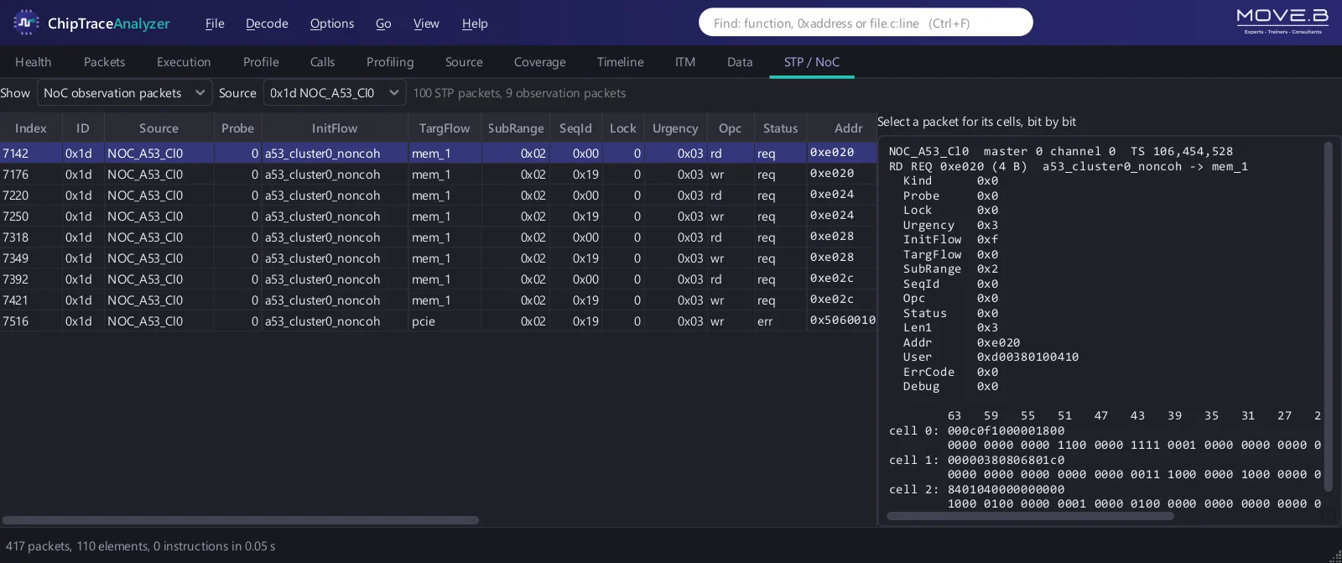This screenshot has width=1342, height=563.
Task: Click the cell 1 hex value 00000380806801c0
Action: point(1006,460)
